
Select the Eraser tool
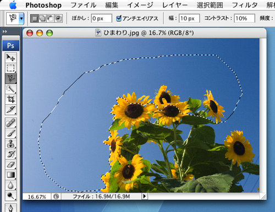11,165
